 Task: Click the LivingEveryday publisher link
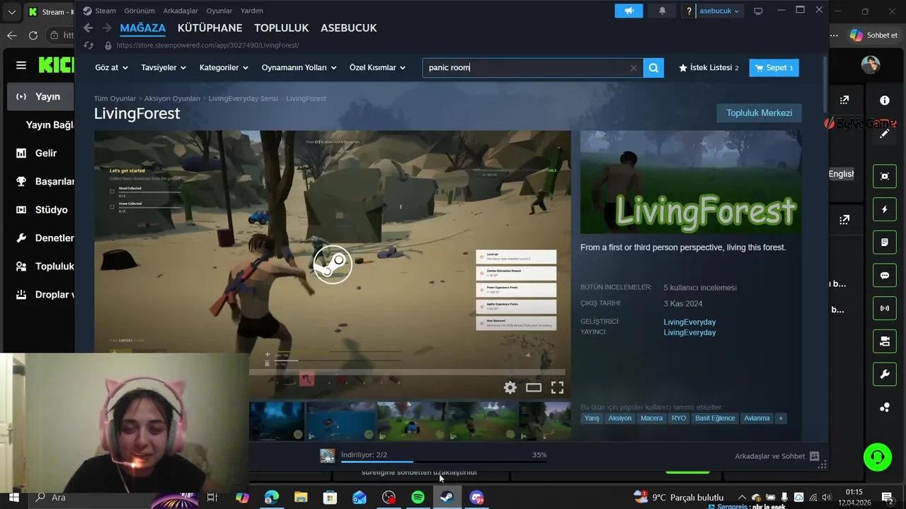pos(689,332)
